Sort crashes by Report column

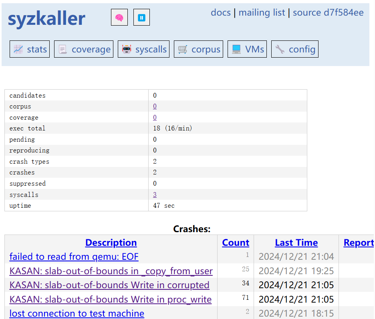[x=359, y=243]
